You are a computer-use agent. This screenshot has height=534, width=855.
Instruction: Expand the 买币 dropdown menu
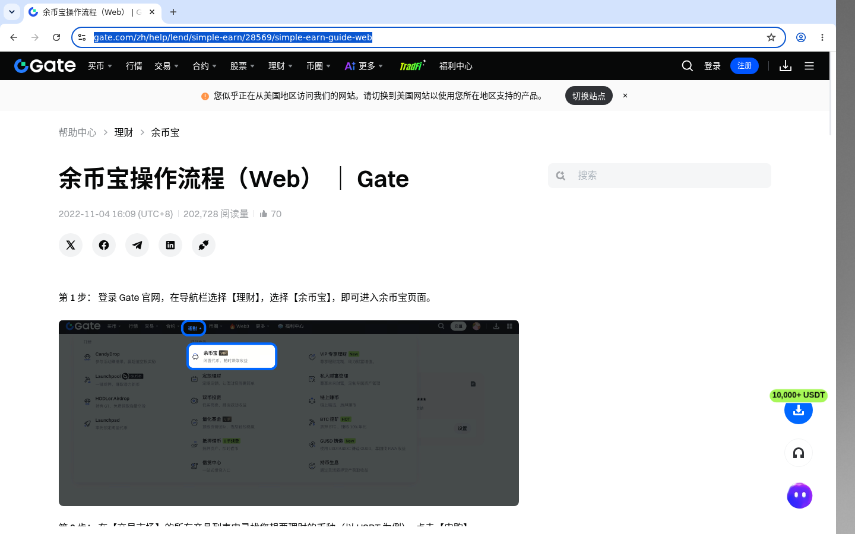(x=100, y=66)
